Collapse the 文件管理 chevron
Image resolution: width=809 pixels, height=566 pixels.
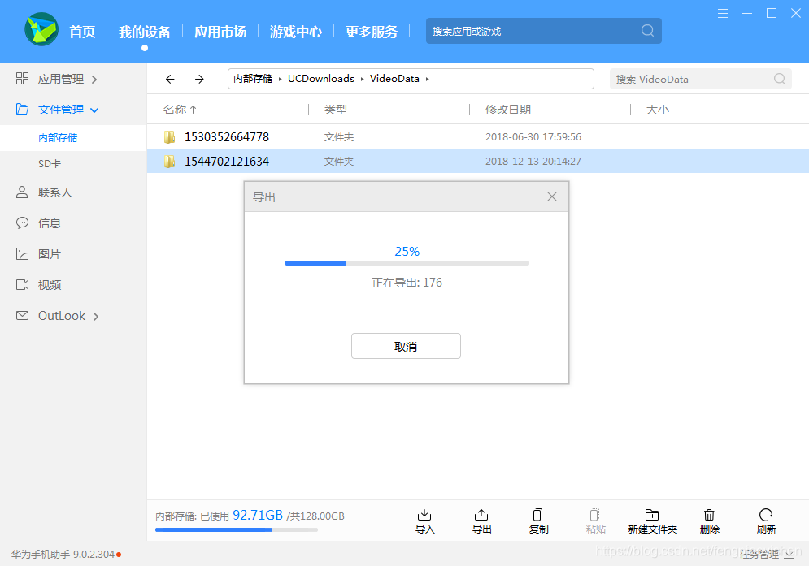click(x=94, y=110)
